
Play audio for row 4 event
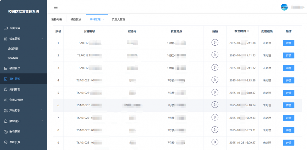(x=215, y=80)
